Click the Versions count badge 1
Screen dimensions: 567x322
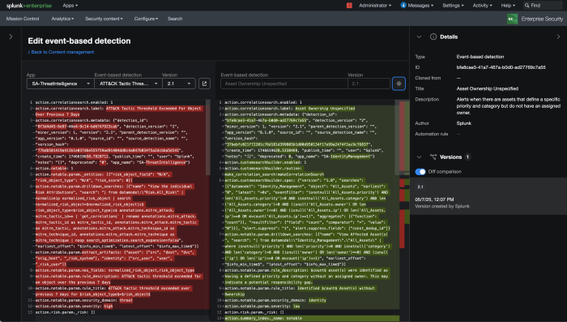coord(467,157)
